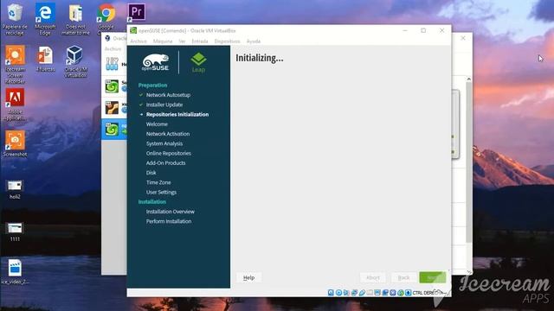Click 'Installation Overview' step
Viewport: 554px width, 311px height.
(x=171, y=212)
